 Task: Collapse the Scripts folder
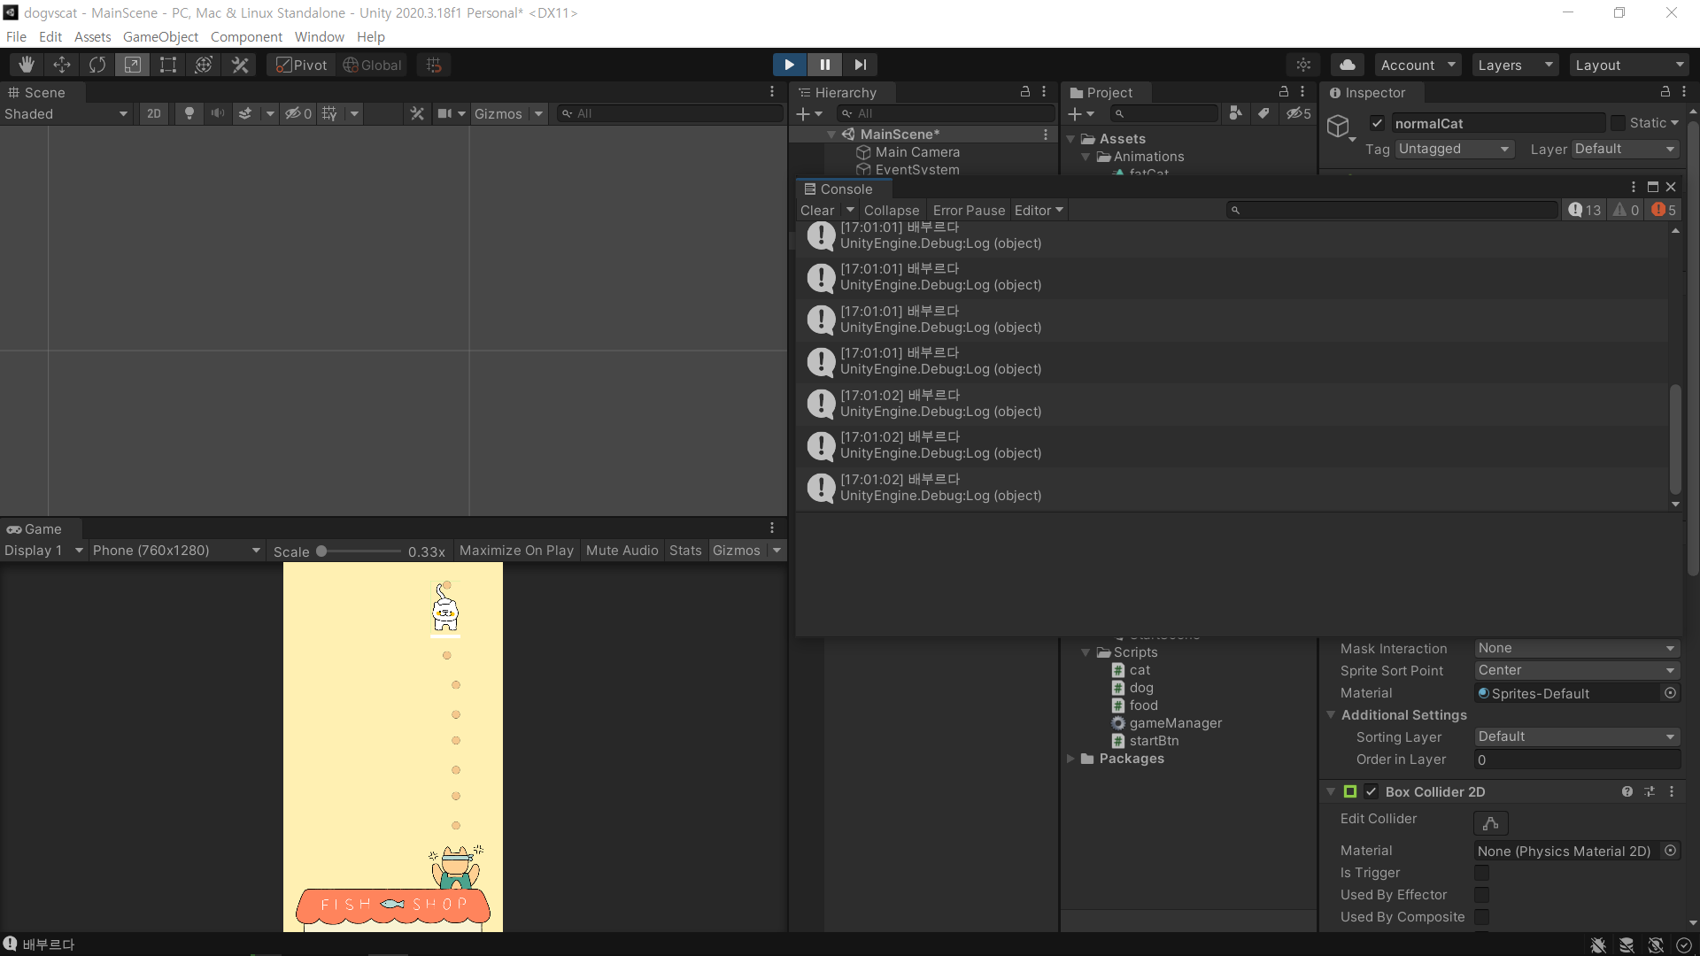coord(1086,652)
